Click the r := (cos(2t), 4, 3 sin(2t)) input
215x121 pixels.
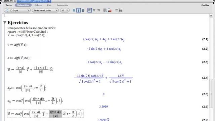click(27, 35)
